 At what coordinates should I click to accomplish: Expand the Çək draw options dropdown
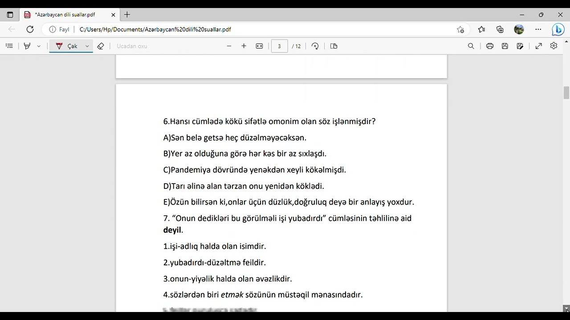click(x=87, y=46)
